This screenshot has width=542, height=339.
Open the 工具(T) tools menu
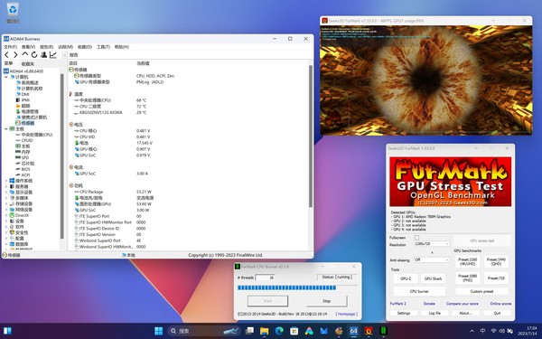click(103, 47)
